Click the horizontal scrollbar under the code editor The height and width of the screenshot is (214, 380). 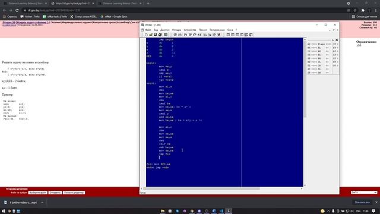point(221,188)
